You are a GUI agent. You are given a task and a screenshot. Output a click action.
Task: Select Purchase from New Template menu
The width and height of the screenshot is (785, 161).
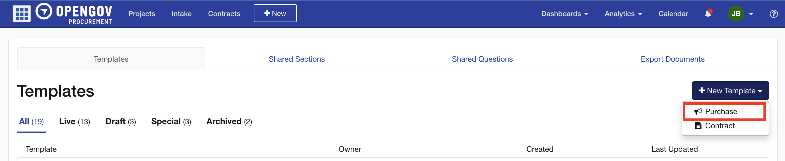pyautogui.click(x=724, y=112)
